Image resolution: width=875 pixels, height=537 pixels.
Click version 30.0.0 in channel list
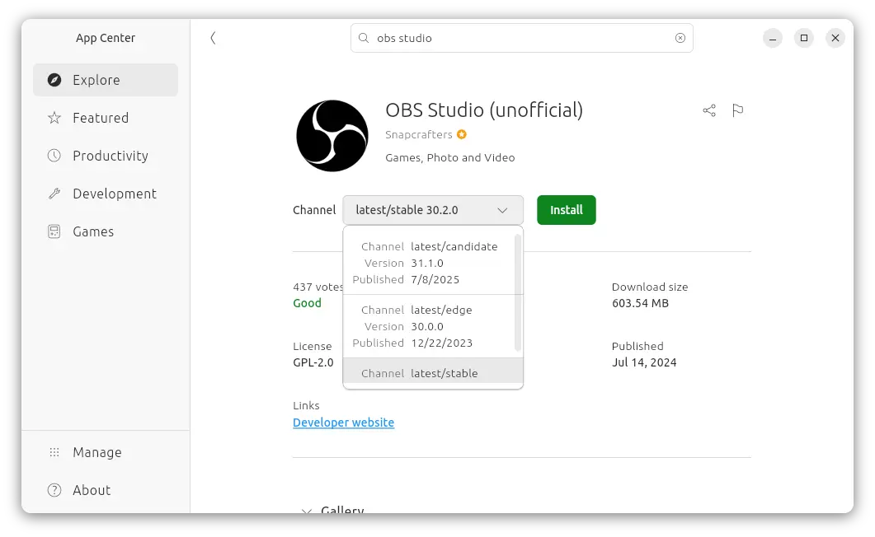427,326
